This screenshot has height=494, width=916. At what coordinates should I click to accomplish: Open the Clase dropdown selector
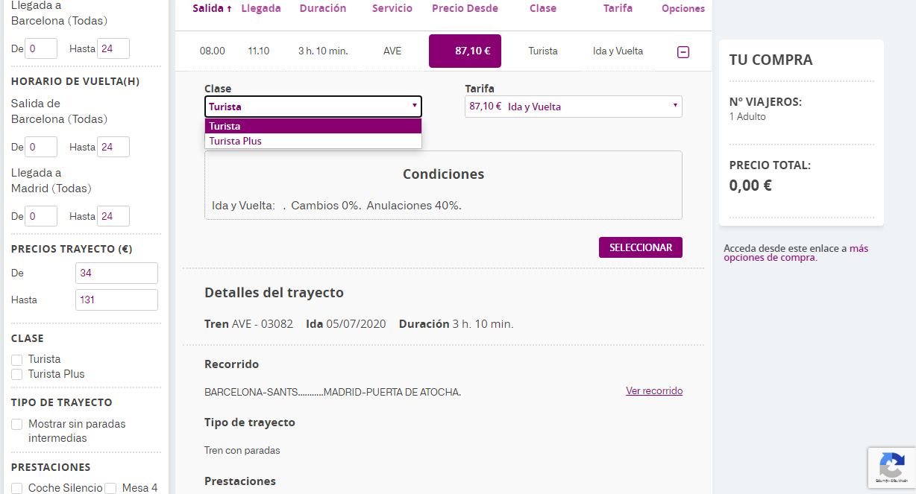313,107
